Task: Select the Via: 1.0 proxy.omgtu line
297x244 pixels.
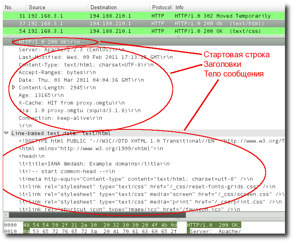Action: coord(79,110)
